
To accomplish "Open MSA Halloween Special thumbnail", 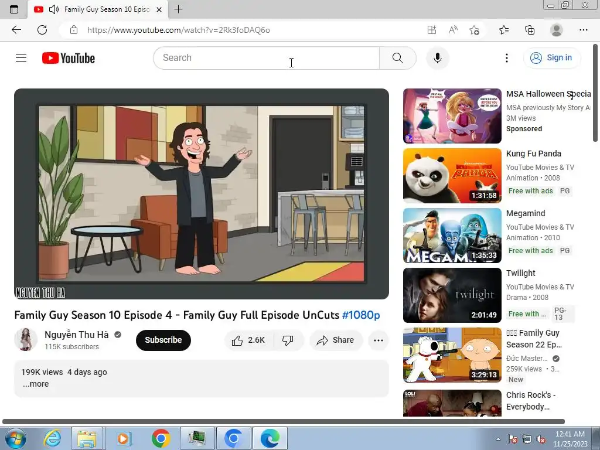I will [452, 116].
